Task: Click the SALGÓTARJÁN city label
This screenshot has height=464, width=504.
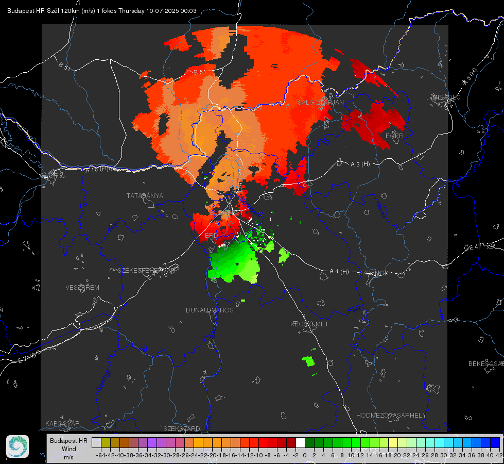Action: (x=320, y=103)
